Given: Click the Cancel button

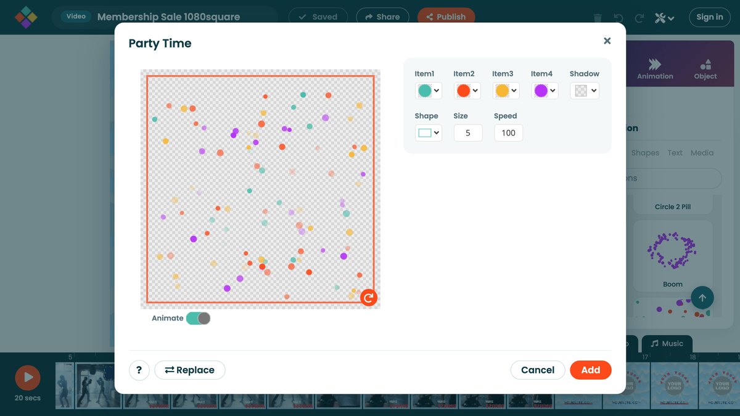Looking at the screenshot, I should tap(538, 370).
